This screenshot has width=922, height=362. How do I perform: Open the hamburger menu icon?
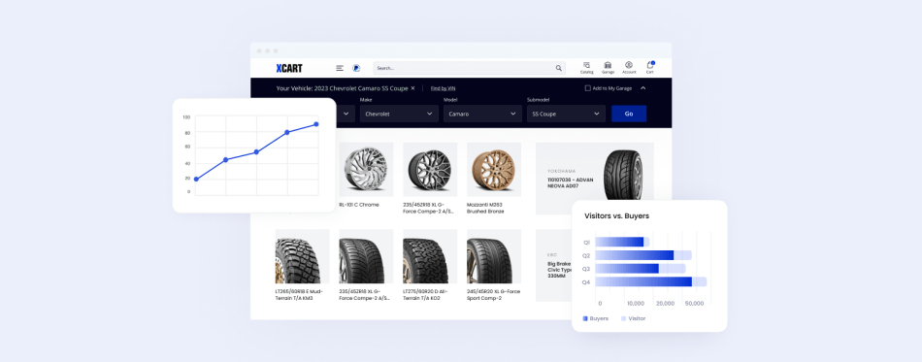(340, 68)
